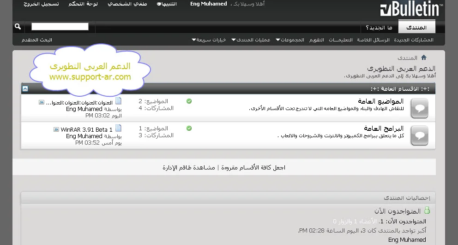Open المشاركات الجديدة new posts link
Viewport: 458px width, 245px height.
point(414,40)
